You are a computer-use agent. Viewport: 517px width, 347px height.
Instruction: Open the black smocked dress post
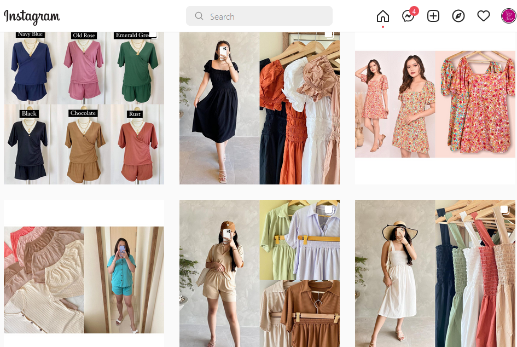259,108
